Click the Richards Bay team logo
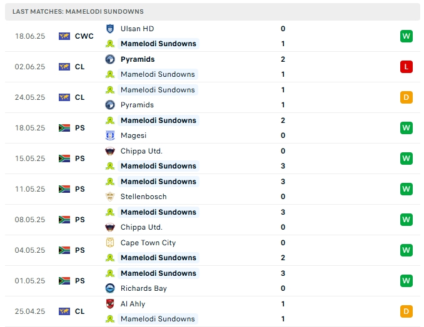 point(110,288)
